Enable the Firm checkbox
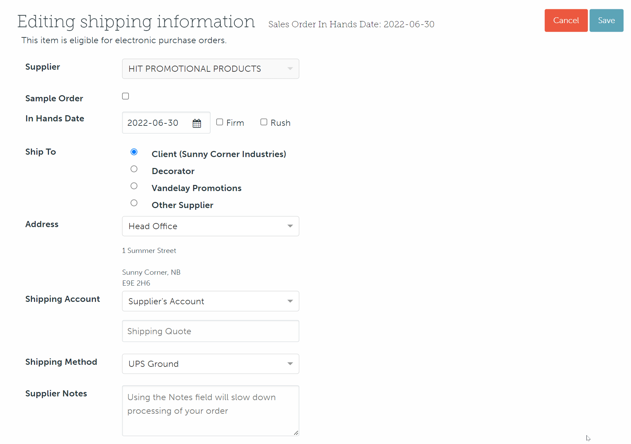This screenshot has height=444, width=631. point(220,122)
